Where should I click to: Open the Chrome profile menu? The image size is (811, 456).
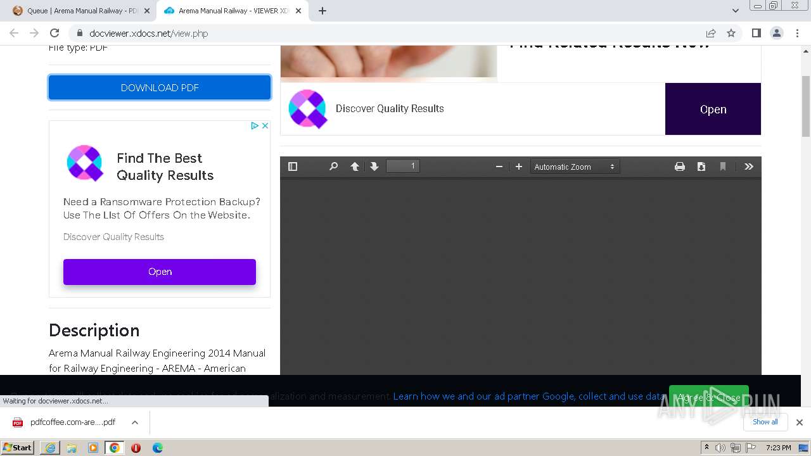[x=776, y=33]
